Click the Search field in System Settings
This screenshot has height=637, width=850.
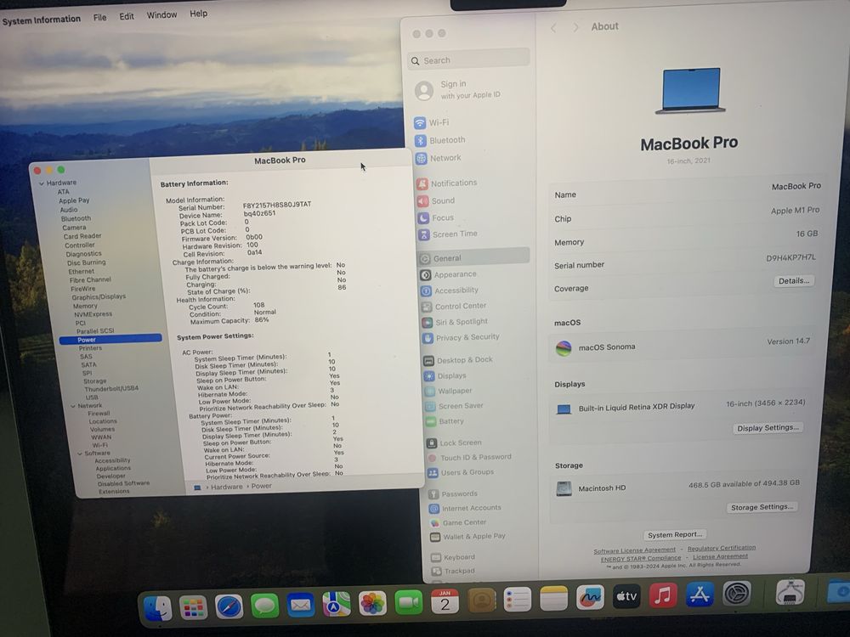click(x=468, y=59)
